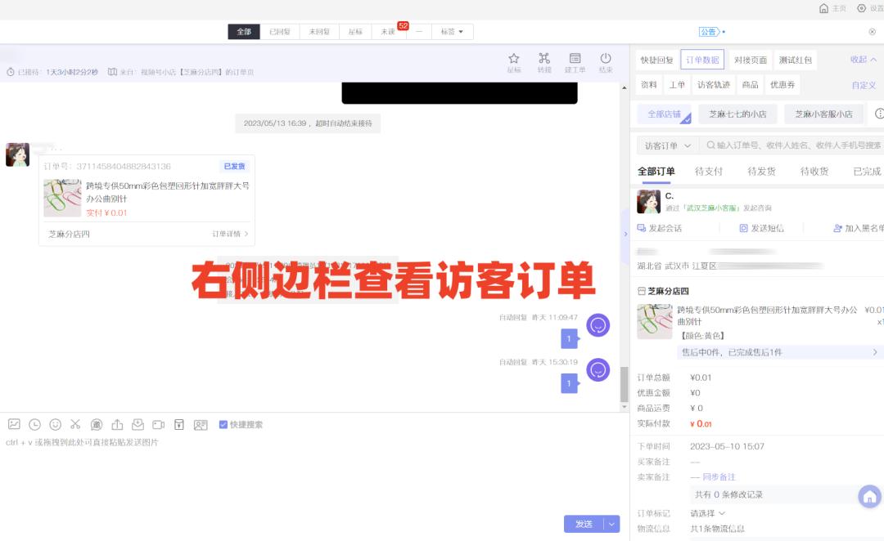The image size is (884, 541).
Task: Star the conversation with 星标 icon
Action: tap(513, 59)
